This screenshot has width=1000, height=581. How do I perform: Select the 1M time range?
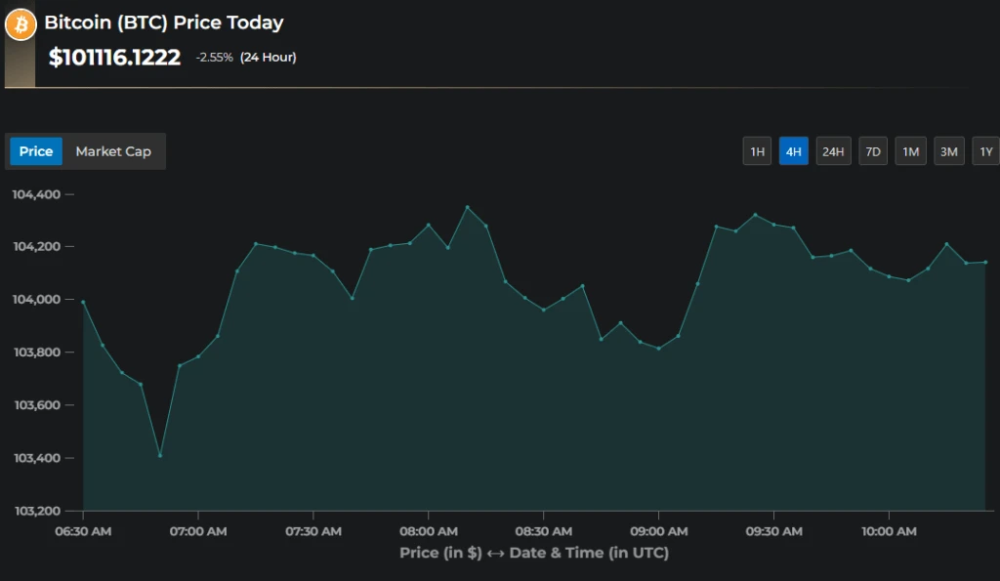pyautogui.click(x=910, y=151)
